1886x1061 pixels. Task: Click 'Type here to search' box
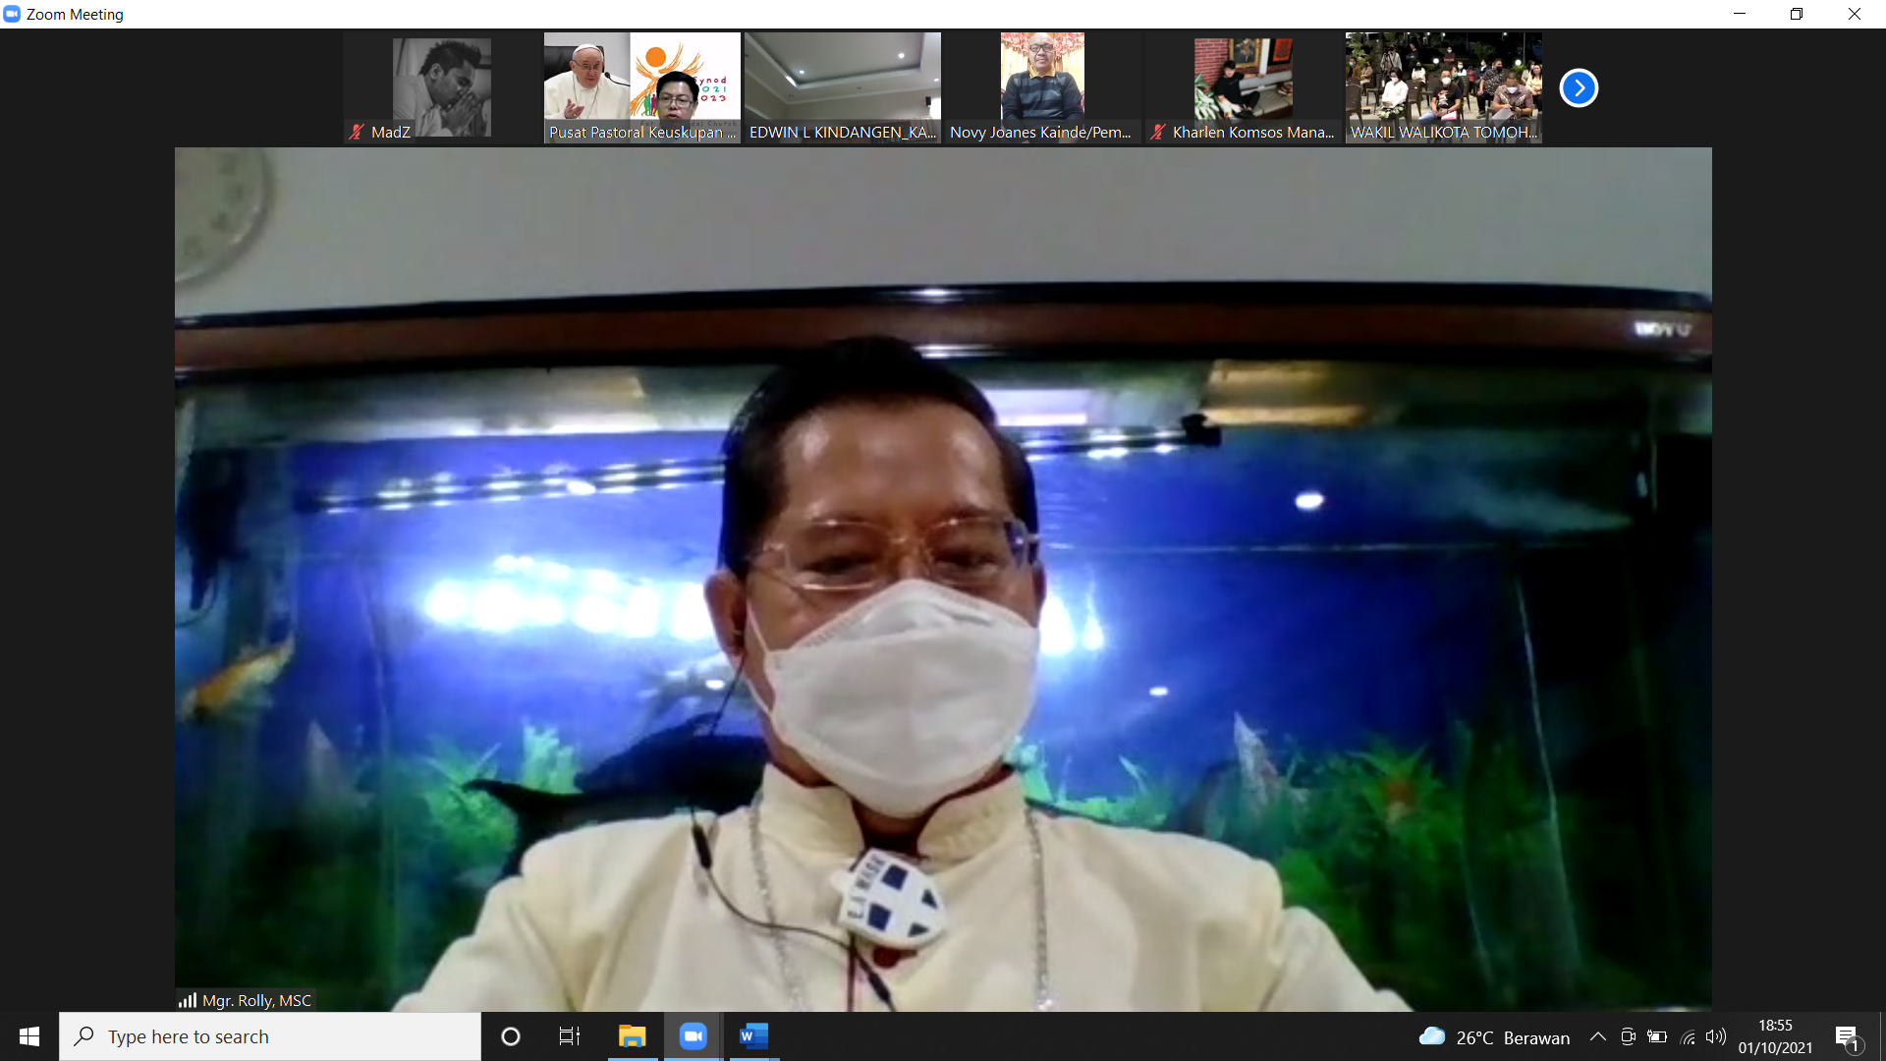click(x=270, y=1036)
